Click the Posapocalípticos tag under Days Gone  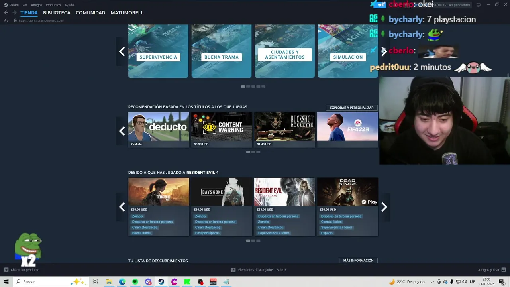[x=207, y=233]
